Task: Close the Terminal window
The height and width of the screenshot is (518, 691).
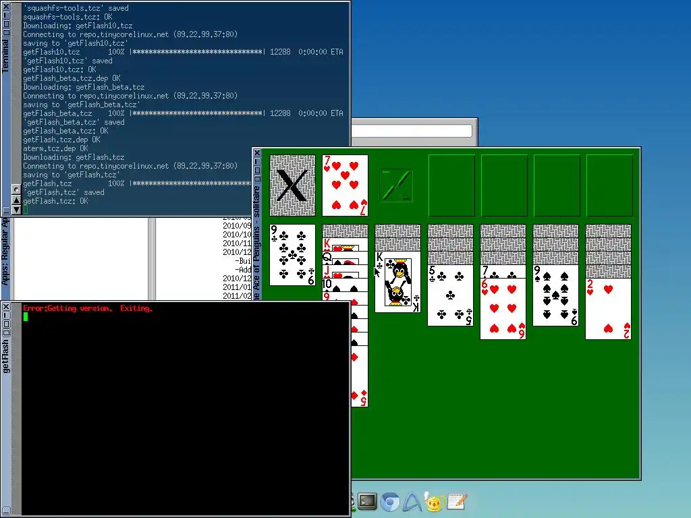Action: pyautogui.click(x=5, y=6)
